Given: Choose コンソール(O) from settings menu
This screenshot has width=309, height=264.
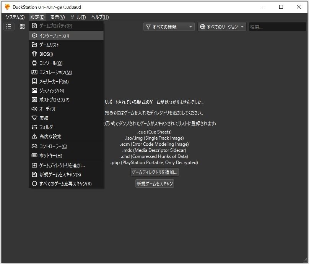Looking at the screenshot, I should (x=66, y=63).
